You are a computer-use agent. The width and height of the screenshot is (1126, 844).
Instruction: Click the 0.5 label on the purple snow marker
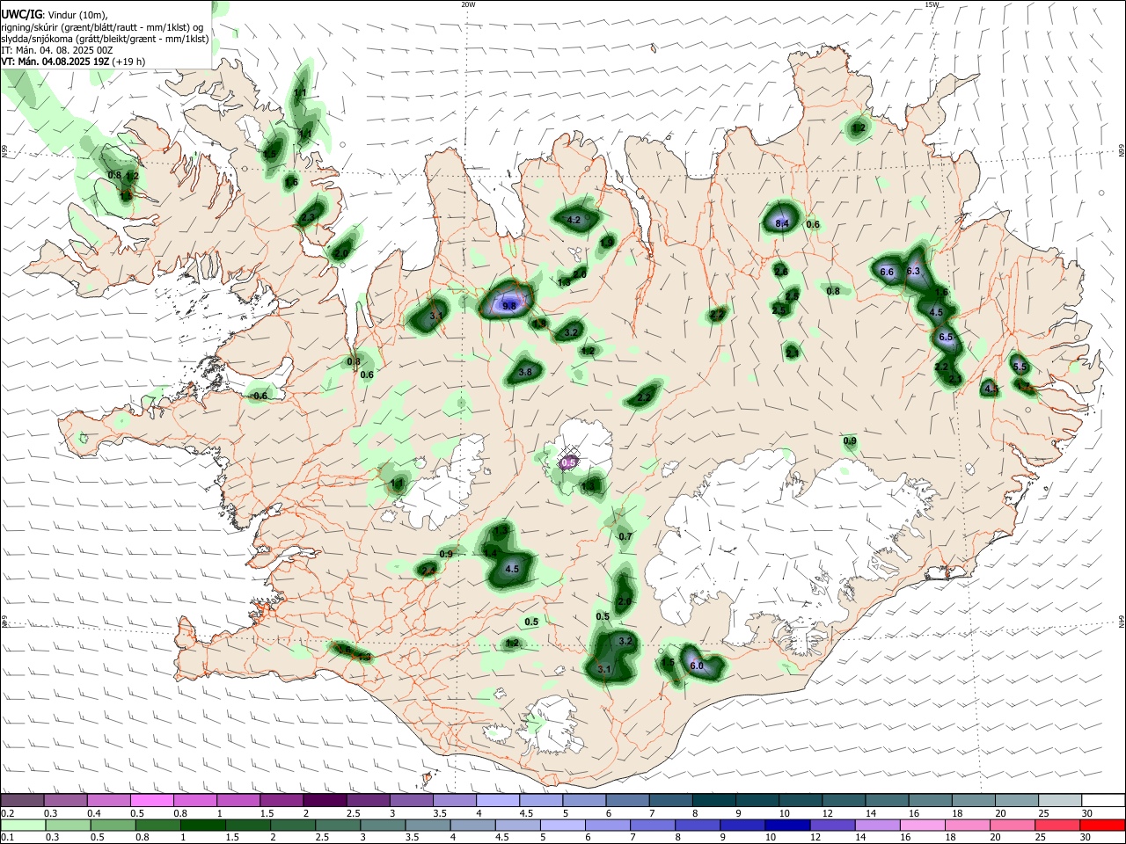coord(568,462)
